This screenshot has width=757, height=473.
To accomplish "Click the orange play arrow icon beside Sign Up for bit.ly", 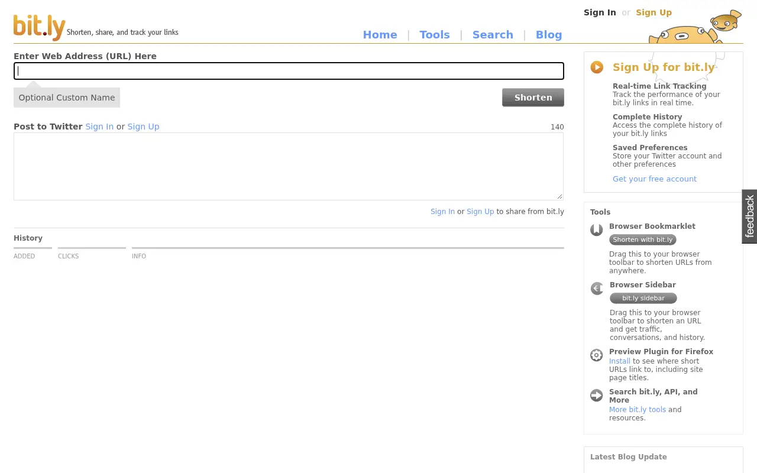I will pyautogui.click(x=597, y=67).
